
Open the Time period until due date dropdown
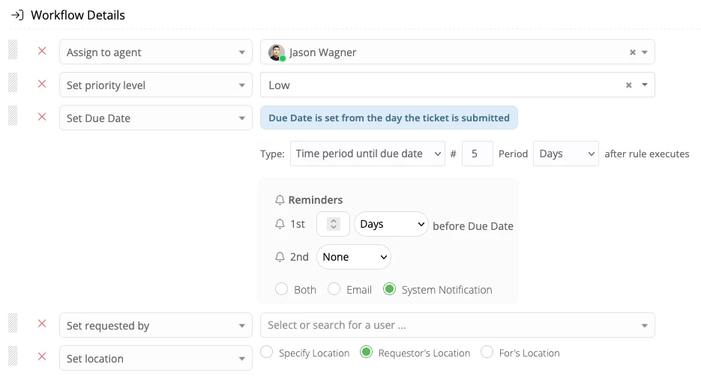coord(367,154)
